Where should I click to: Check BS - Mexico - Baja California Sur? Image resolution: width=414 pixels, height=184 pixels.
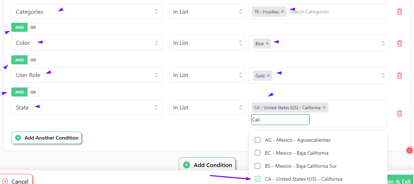(258, 166)
